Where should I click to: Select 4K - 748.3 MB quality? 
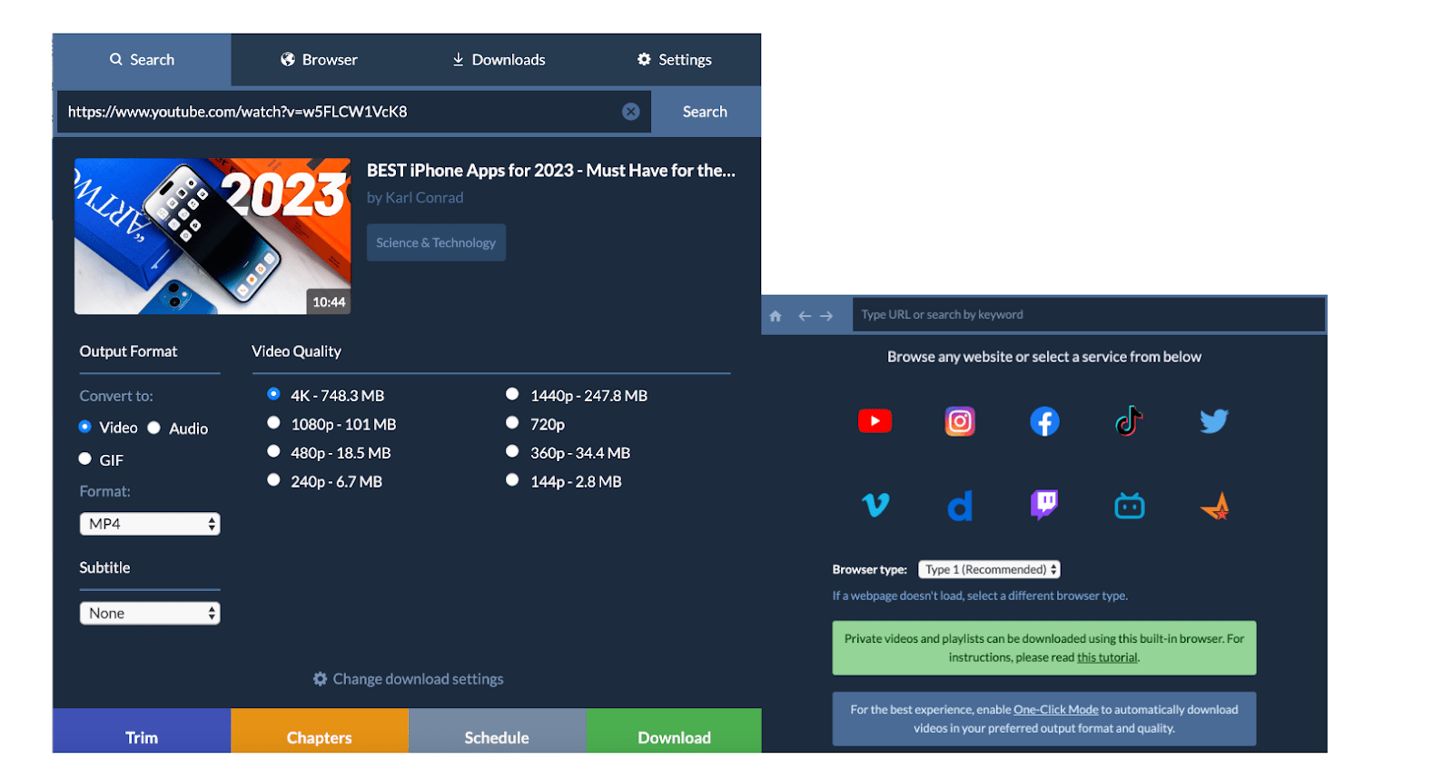coord(273,394)
